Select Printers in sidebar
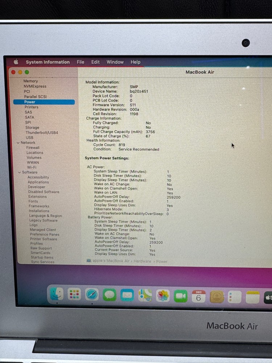Image resolution: width=272 pixels, height=363 pixels. [x=32, y=107]
